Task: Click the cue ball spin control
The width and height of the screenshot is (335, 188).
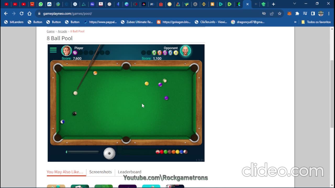Action: tap(109, 153)
